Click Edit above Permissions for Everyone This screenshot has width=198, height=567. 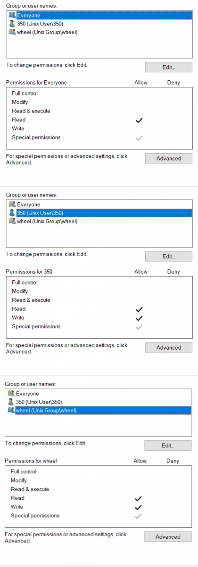tap(168, 67)
